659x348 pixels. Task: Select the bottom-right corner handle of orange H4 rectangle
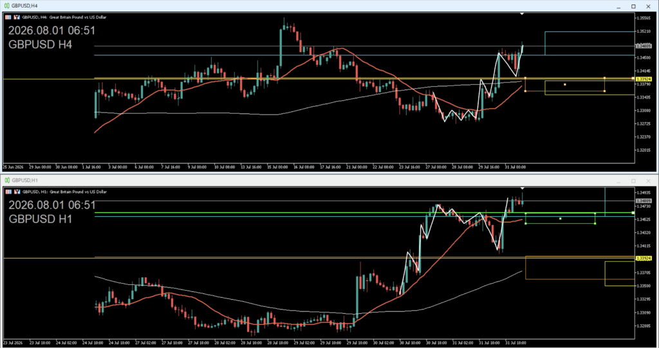pyautogui.click(x=604, y=91)
